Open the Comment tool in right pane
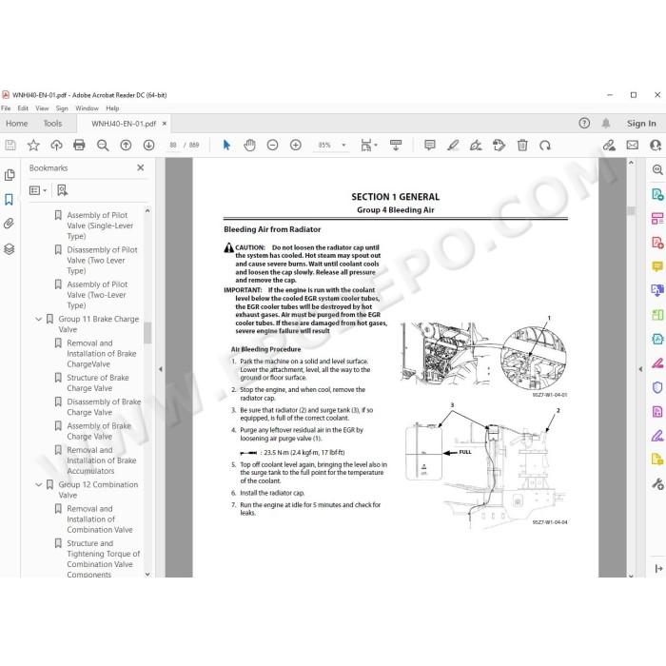666x666 pixels. [657, 266]
